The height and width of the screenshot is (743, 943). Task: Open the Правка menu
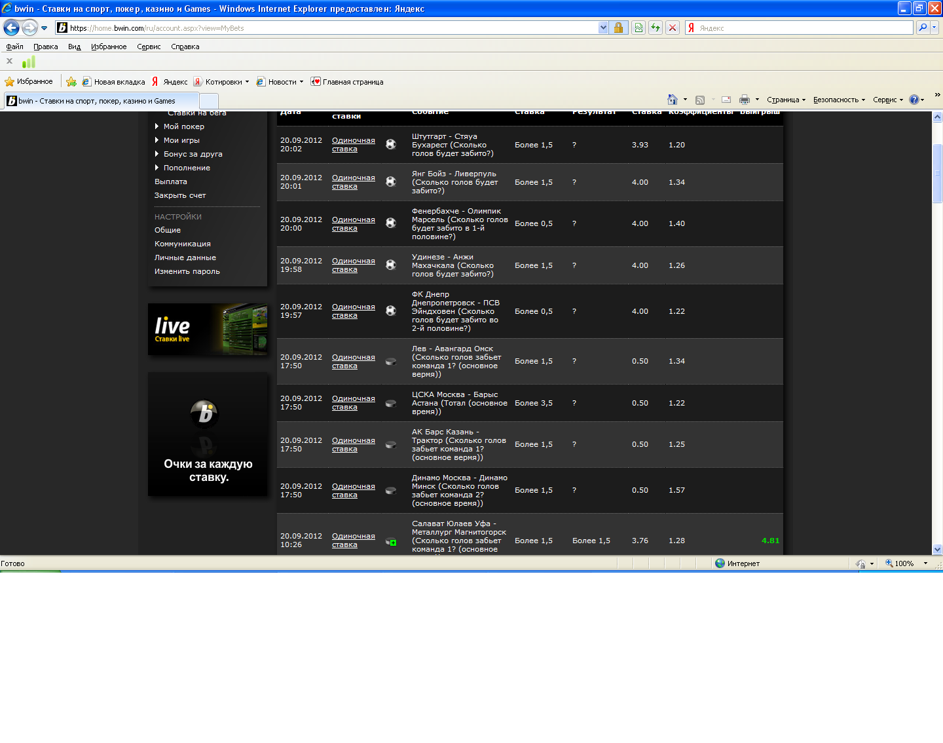[46, 47]
